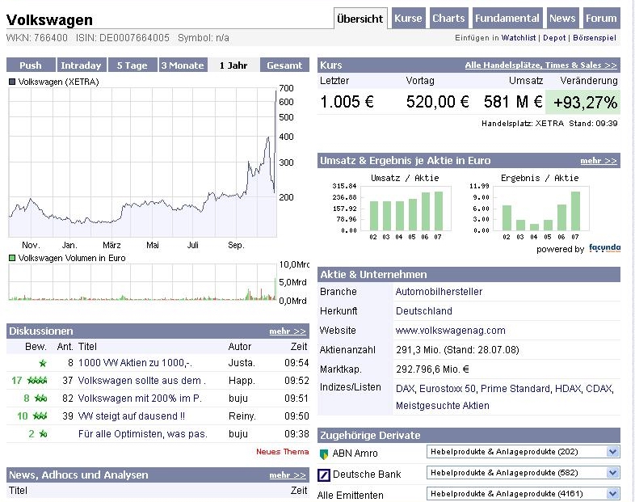Viewport: 635px width, 502px height.
Task: Visit the www.volkswagenag.com website link
Action: point(450,330)
